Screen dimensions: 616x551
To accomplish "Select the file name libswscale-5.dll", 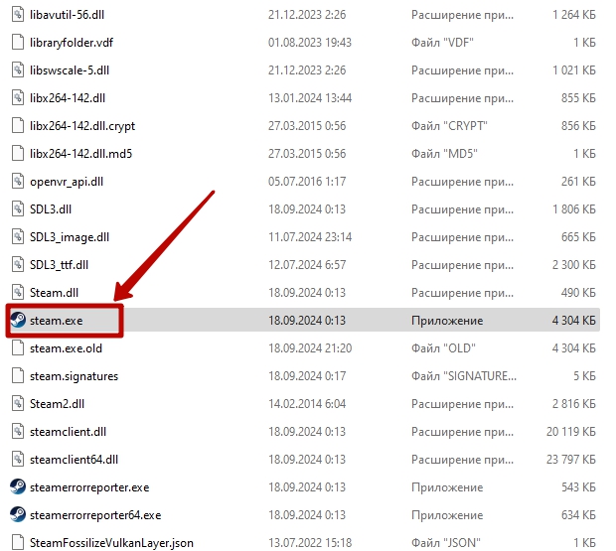I will pyautogui.click(x=70, y=70).
